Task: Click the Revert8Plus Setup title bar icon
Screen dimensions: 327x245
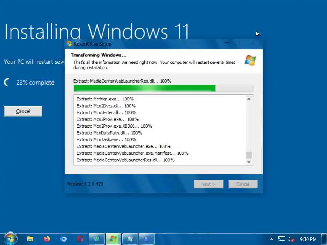Action: coord(69,44)
